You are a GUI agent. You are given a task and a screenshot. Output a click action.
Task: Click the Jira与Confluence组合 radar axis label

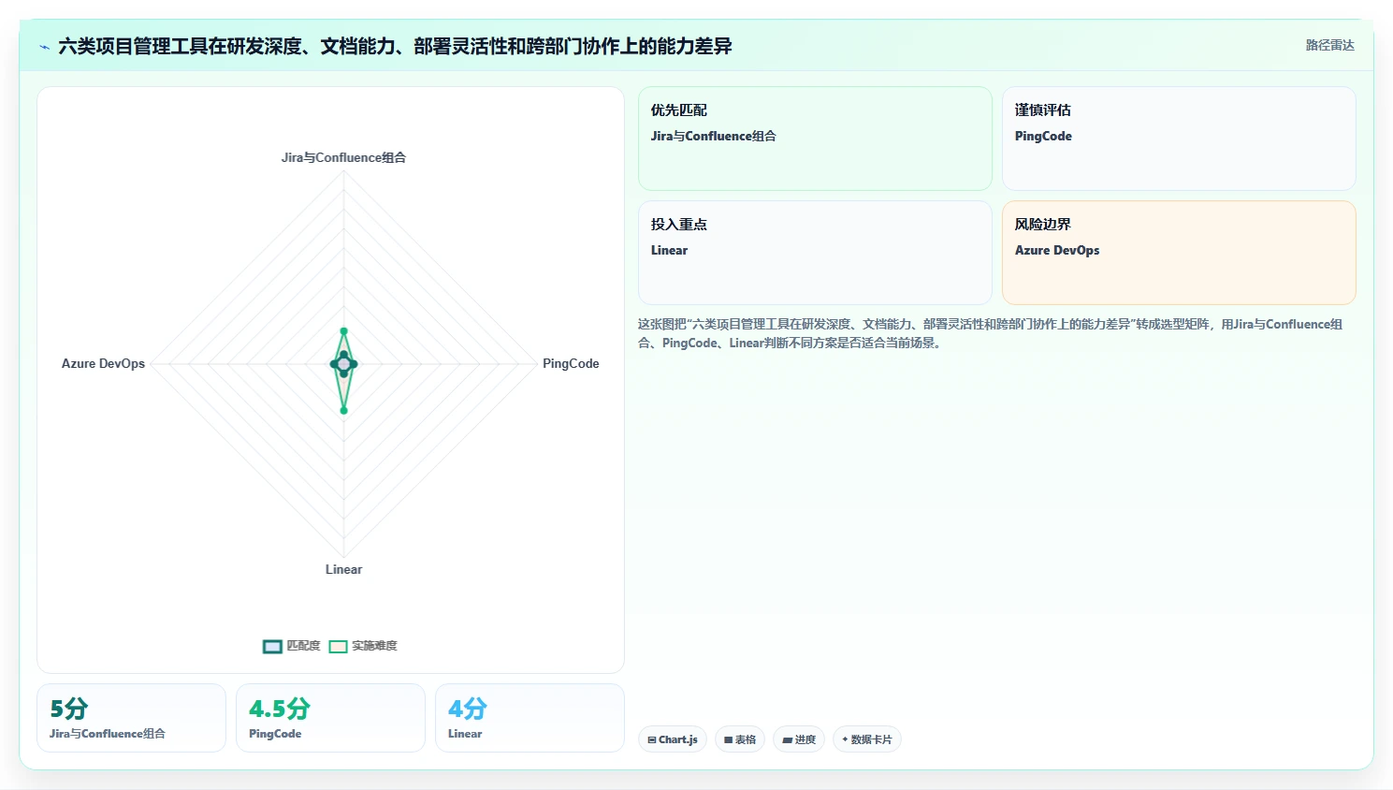[x=343, y=157]
